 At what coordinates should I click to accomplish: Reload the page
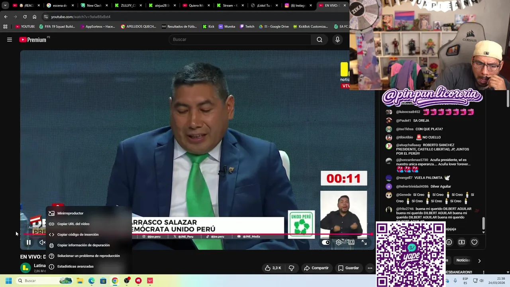coord(25,17)
